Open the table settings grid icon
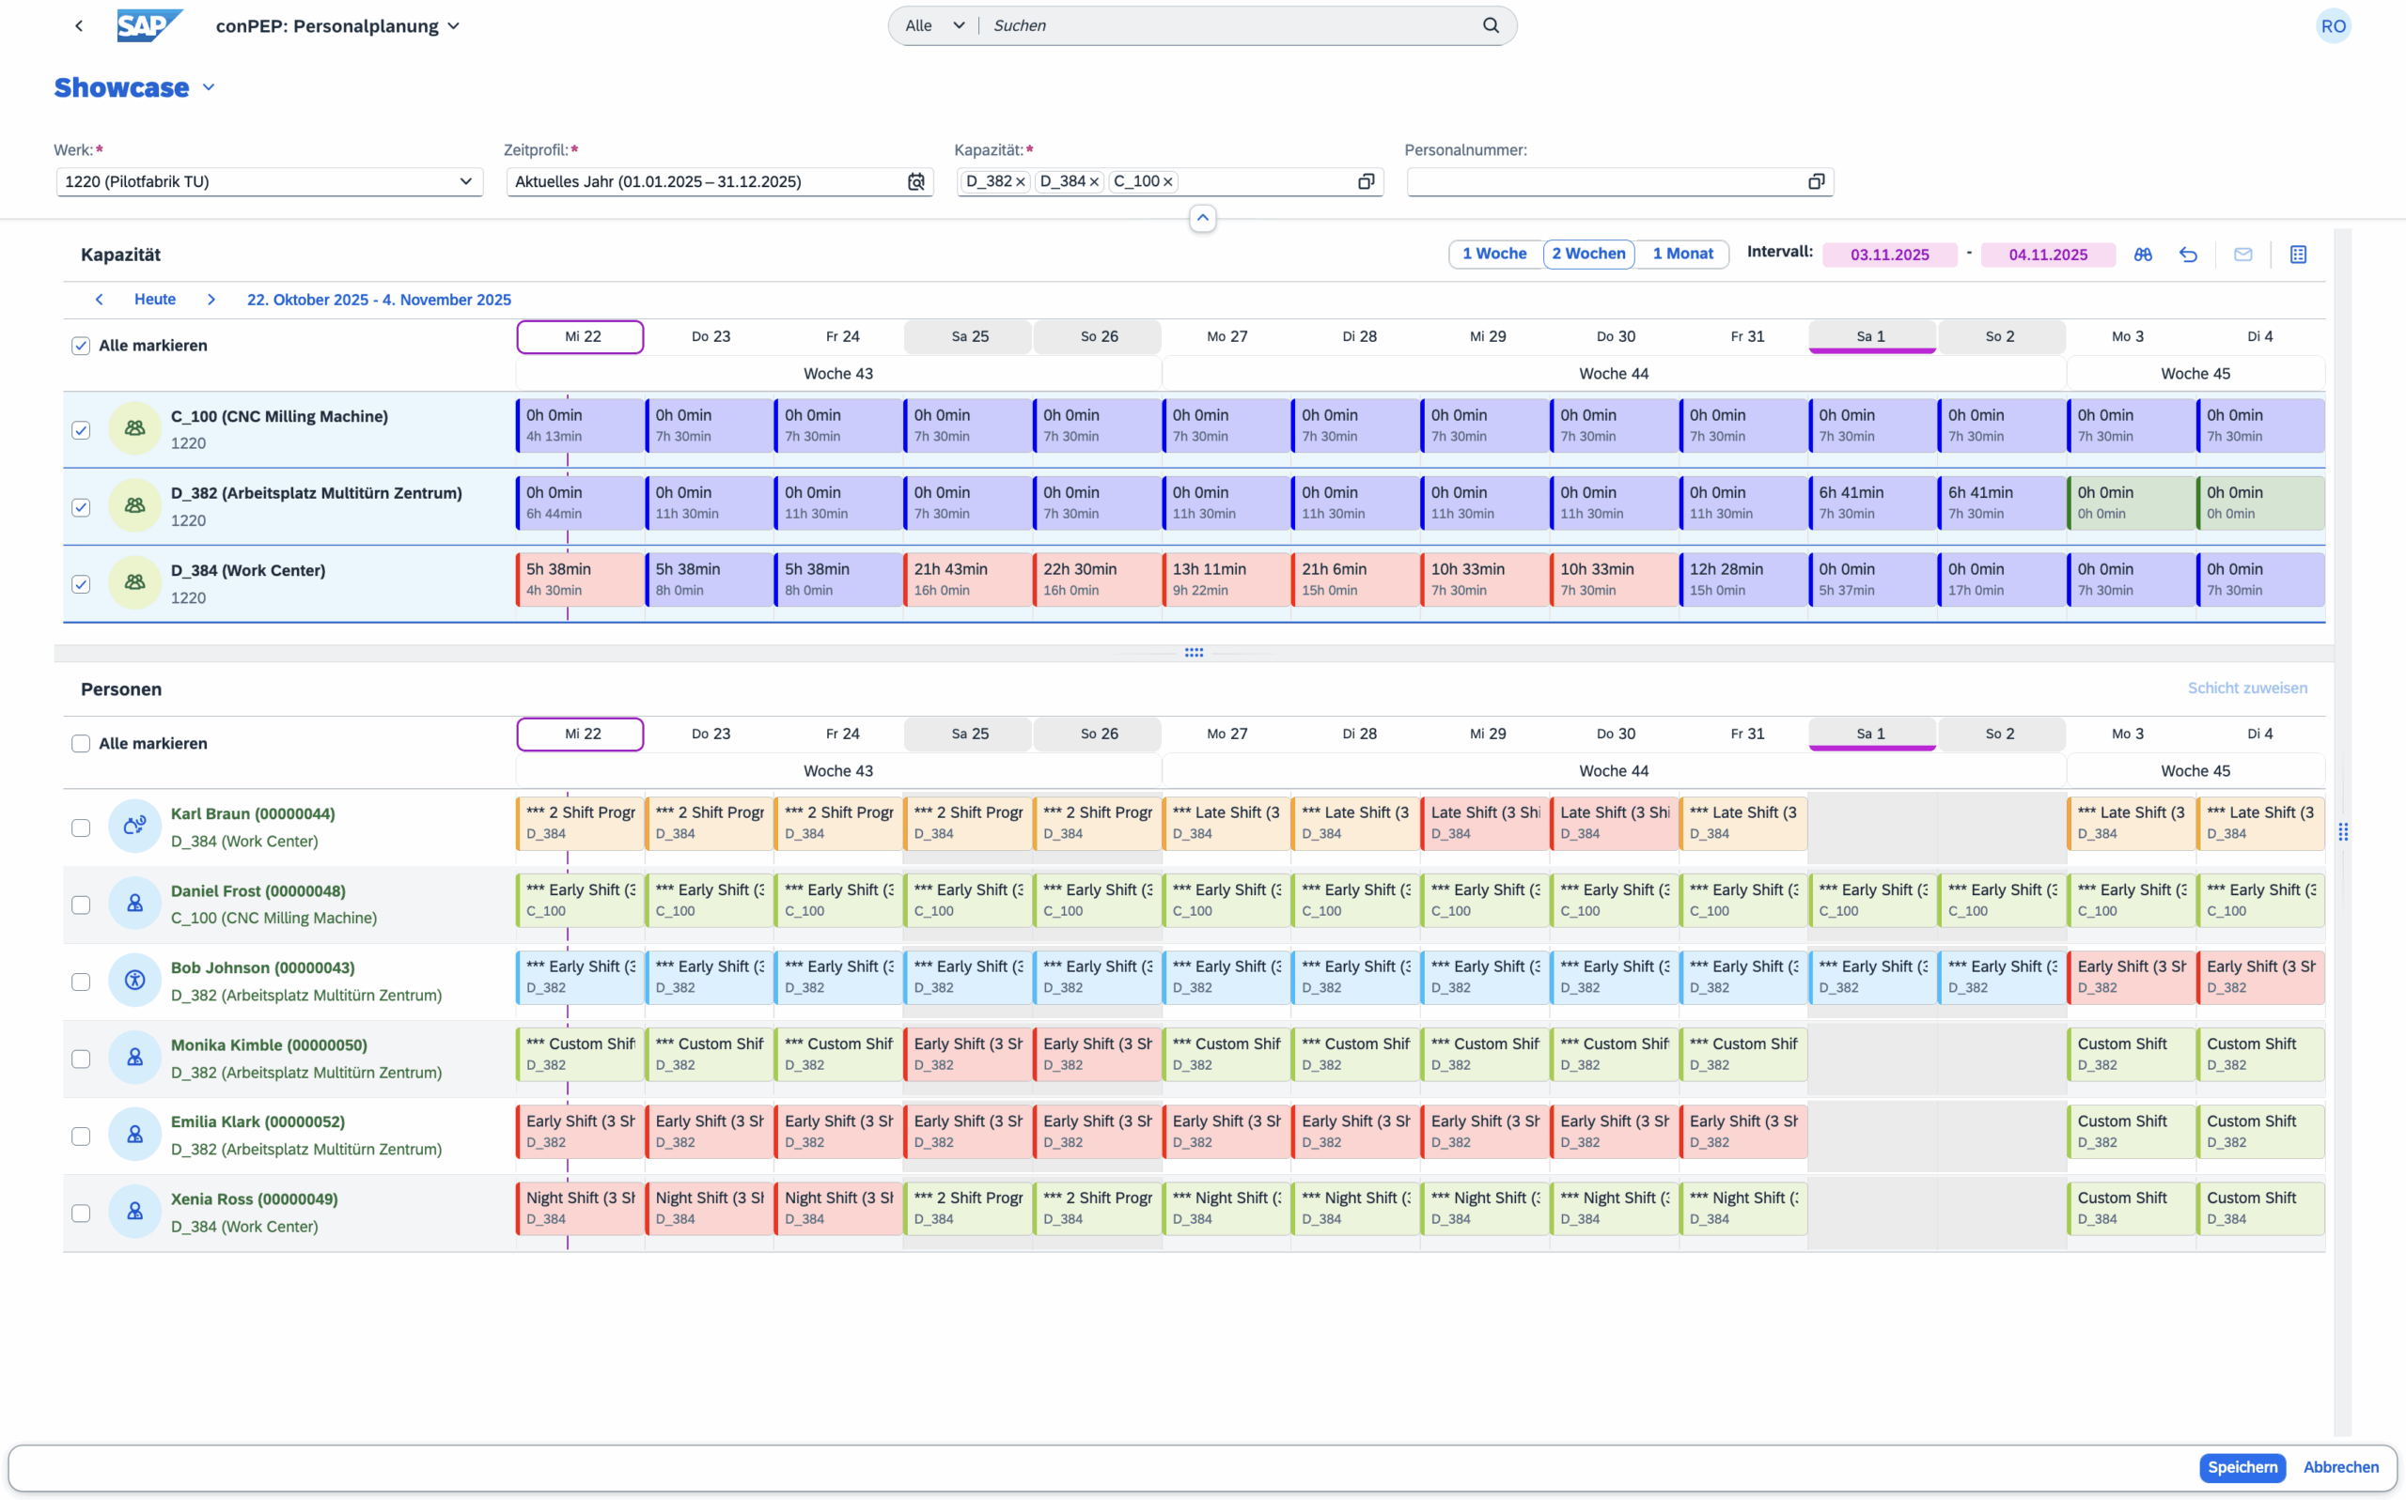The width and height of the screenshot is (2406, 1500). pos(2298,255)
